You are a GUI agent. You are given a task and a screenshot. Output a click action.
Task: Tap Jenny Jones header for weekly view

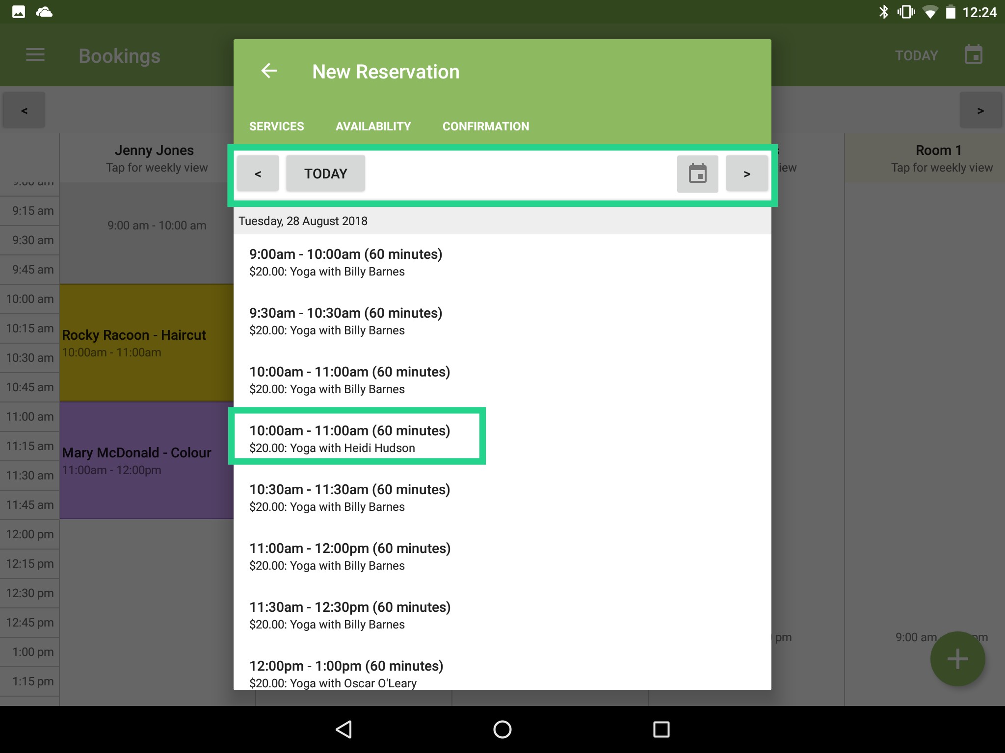pyautogui.click(x=155, y=158)
